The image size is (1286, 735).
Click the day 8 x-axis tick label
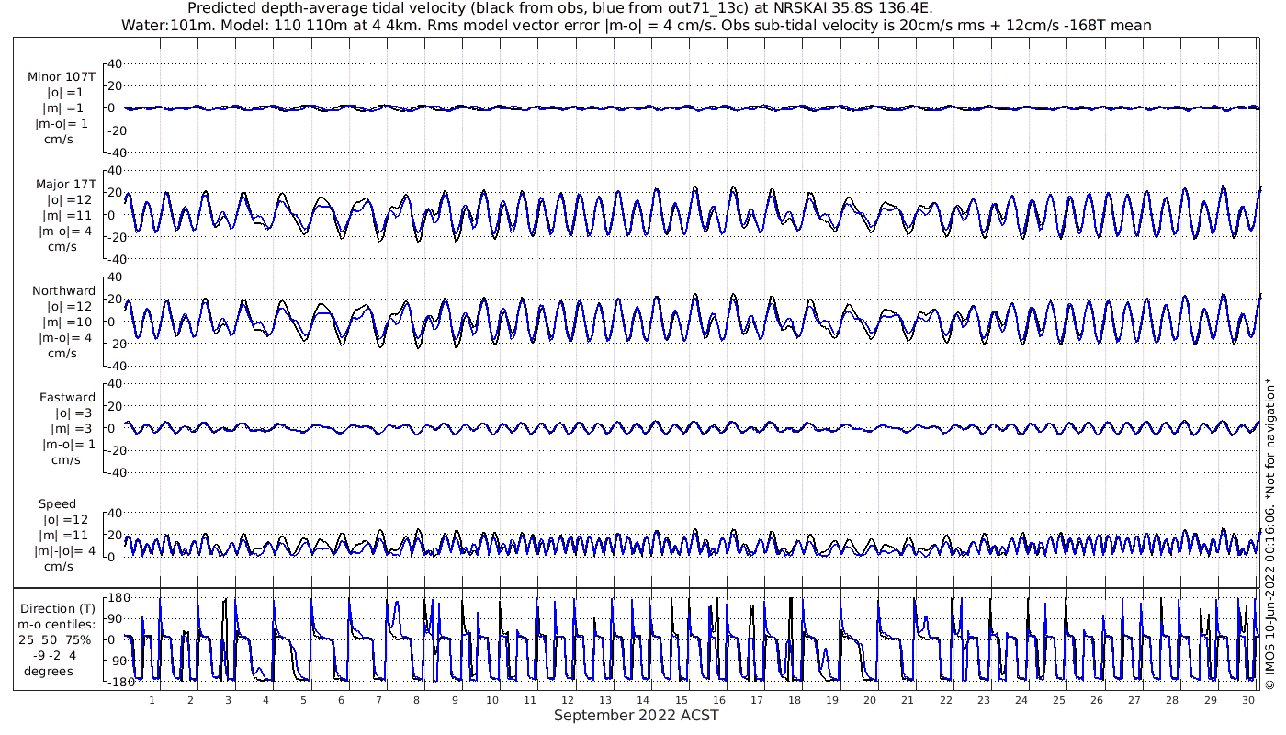[416, 700]
